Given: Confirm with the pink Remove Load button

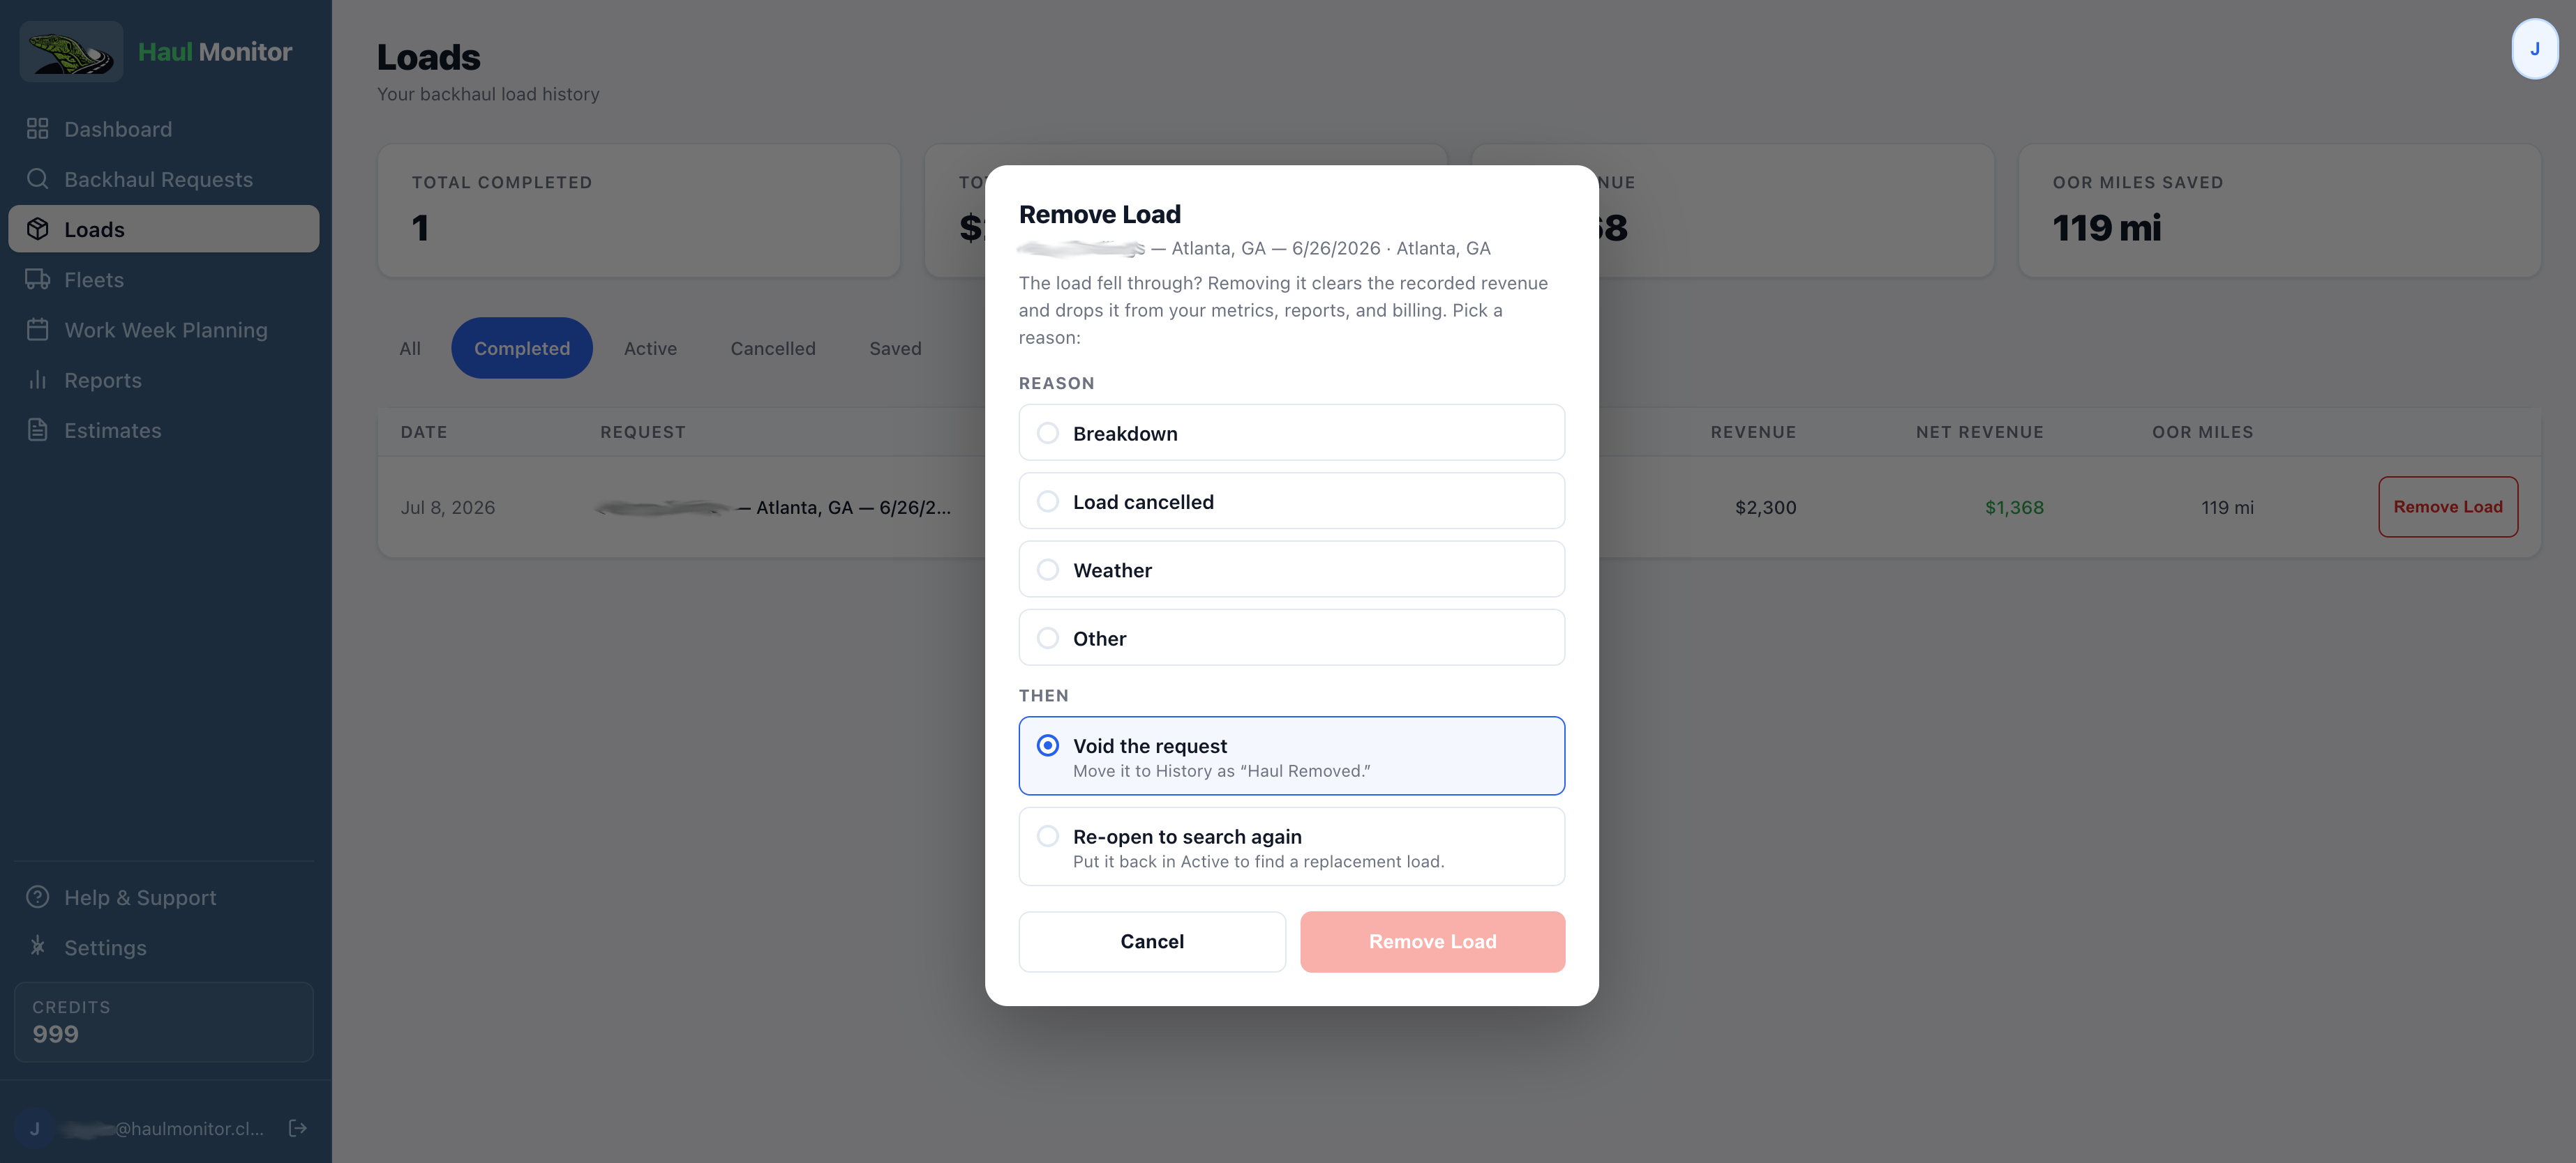Looking at the screenshot, I should pos(1432,942).
